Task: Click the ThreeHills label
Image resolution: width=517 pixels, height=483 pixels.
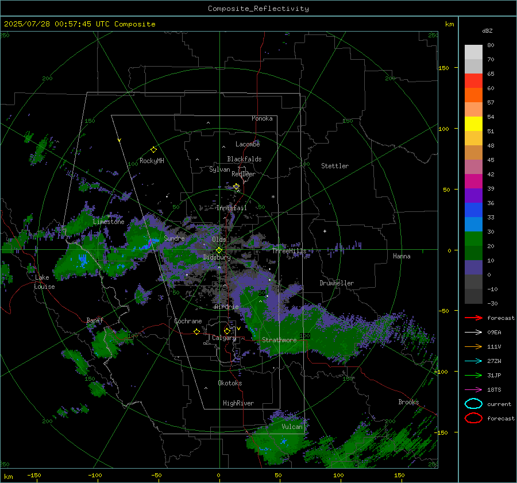Action: pyautogui.click(x=289, y=251)
